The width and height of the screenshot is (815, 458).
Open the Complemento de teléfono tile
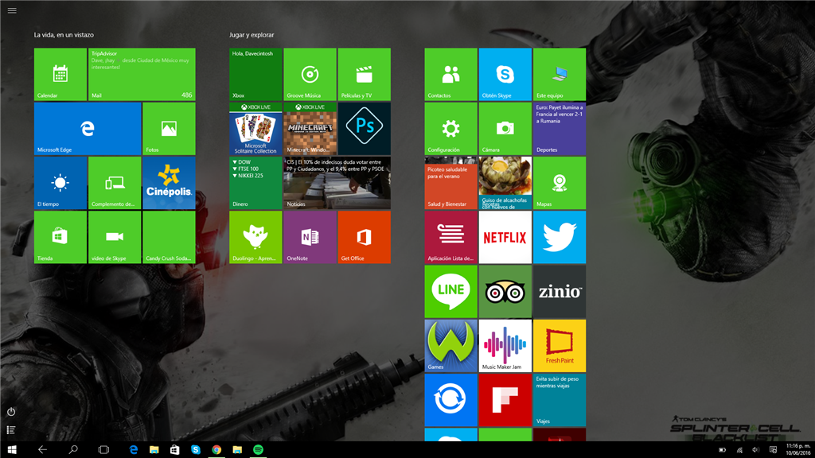[x=115, y=183]
